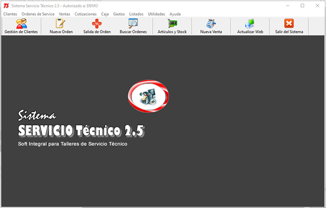This screenshot has width=326, height=208.
Task: Expand the Listados menu
Action: 136,14
